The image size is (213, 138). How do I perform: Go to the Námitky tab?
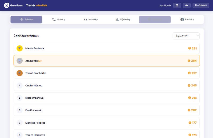[91, 19]
